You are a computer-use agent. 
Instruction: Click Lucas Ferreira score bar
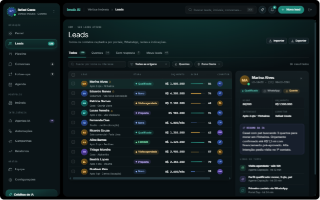click(198, 113)
